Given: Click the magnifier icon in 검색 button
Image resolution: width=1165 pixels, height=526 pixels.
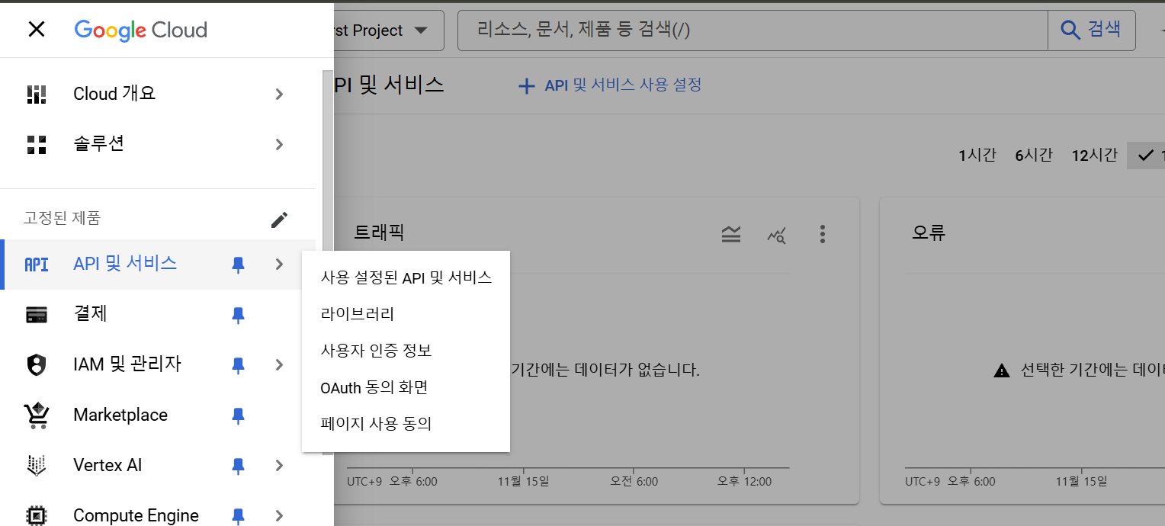Looking at the screenshot, I should tap(1070, 30).
